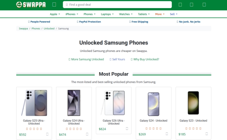Click the Free Shipping badge
This screenshot has width=227, height=140.
point(139,22)
